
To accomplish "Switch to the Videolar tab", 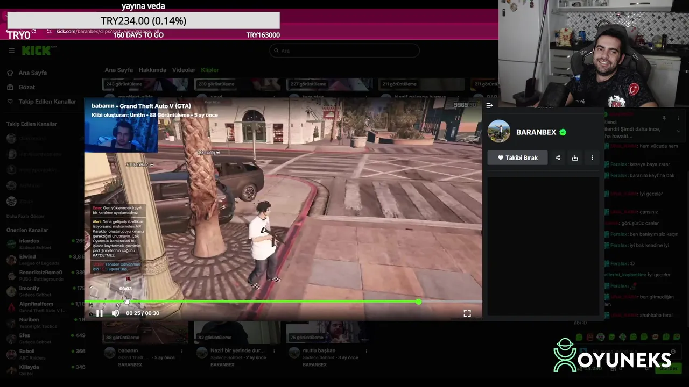I will [184, 70].
